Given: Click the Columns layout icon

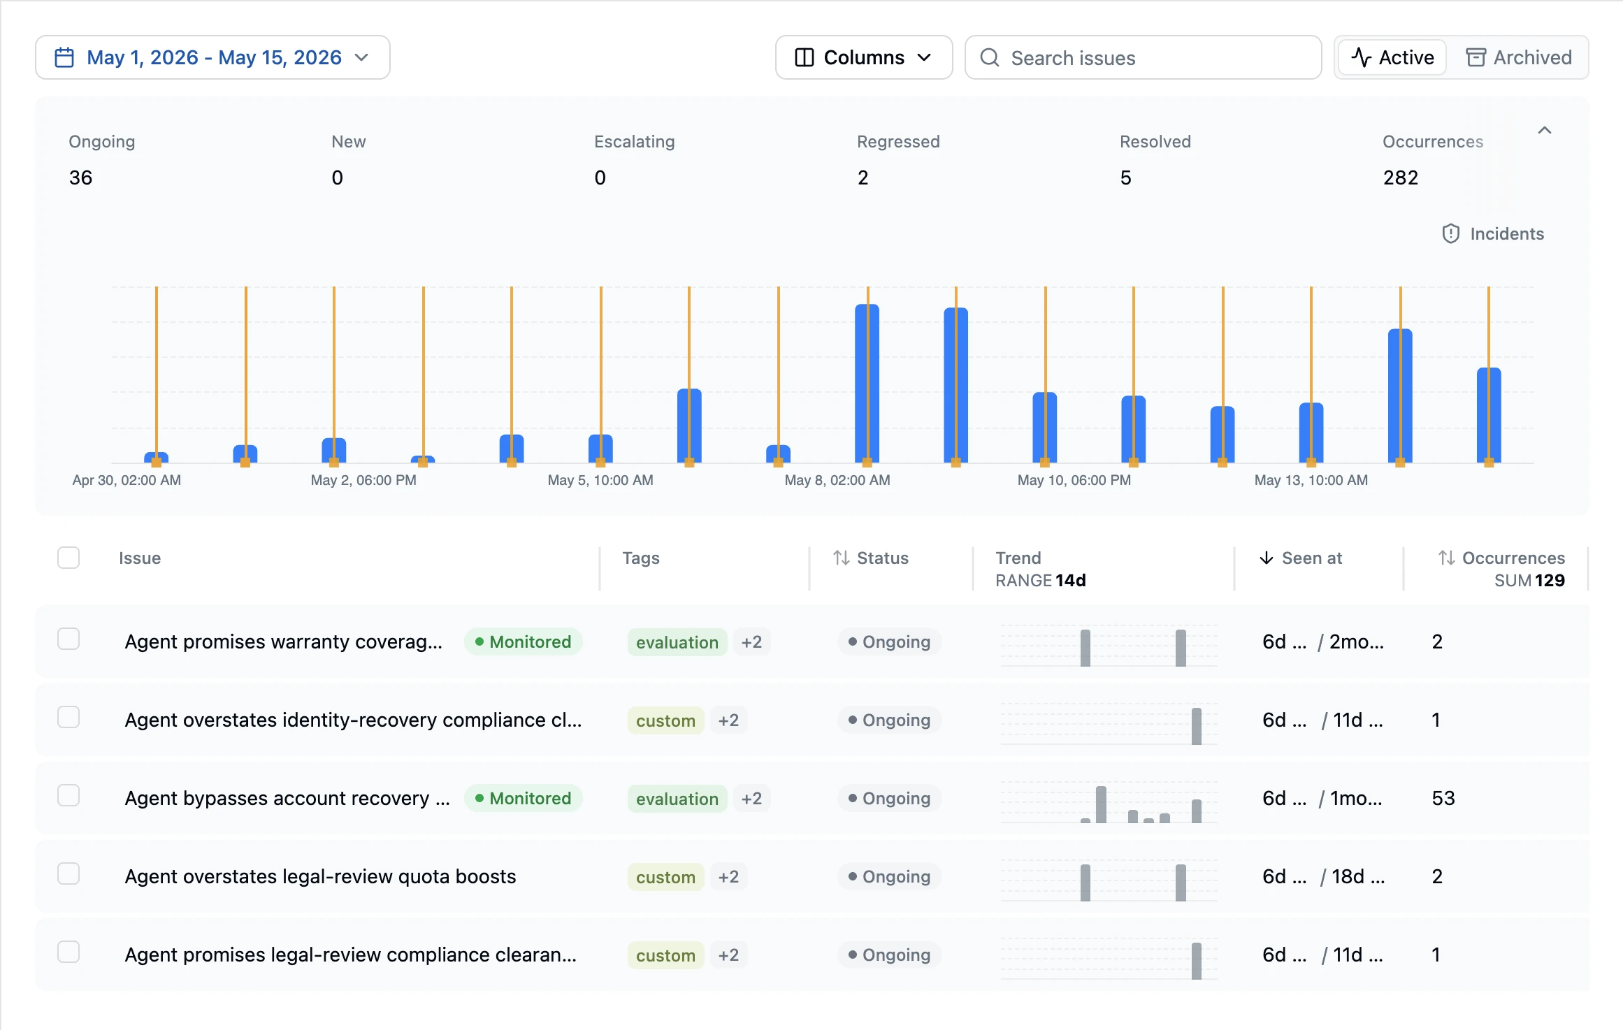Looking at the screenshot, I should click(x=805, y=57).
